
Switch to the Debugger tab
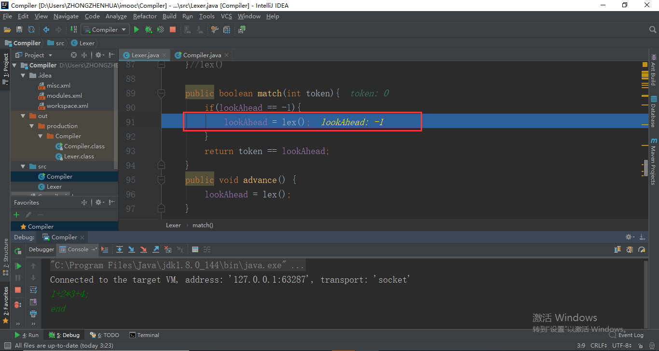coord(41,249)
